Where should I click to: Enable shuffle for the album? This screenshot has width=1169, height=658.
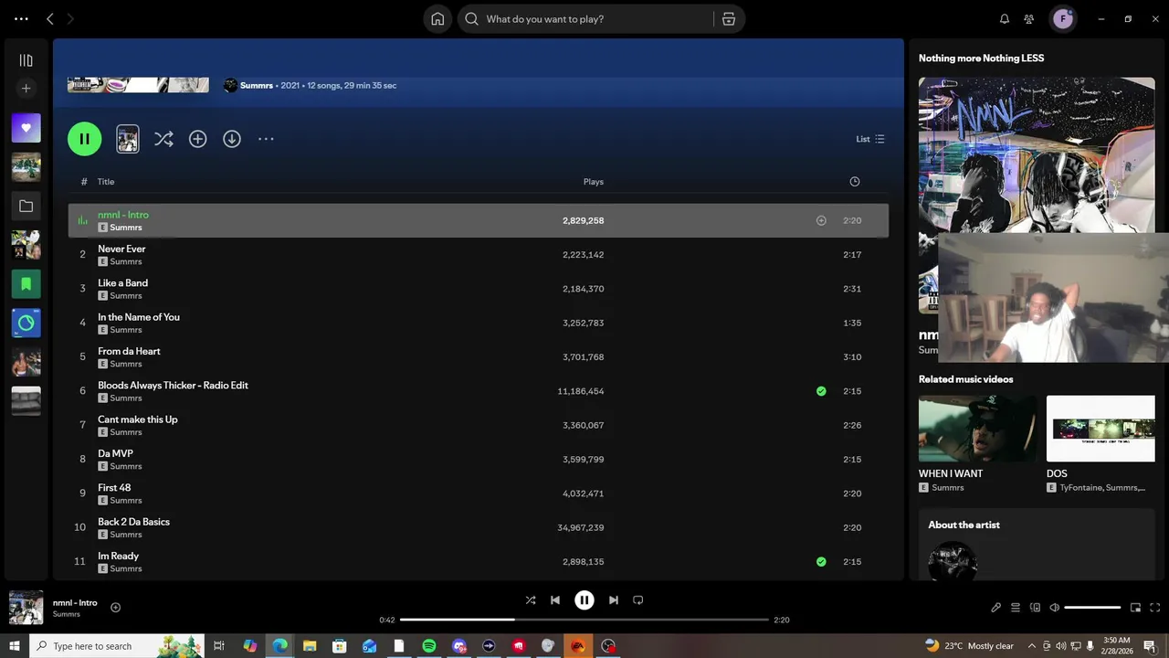coord(163,139)
